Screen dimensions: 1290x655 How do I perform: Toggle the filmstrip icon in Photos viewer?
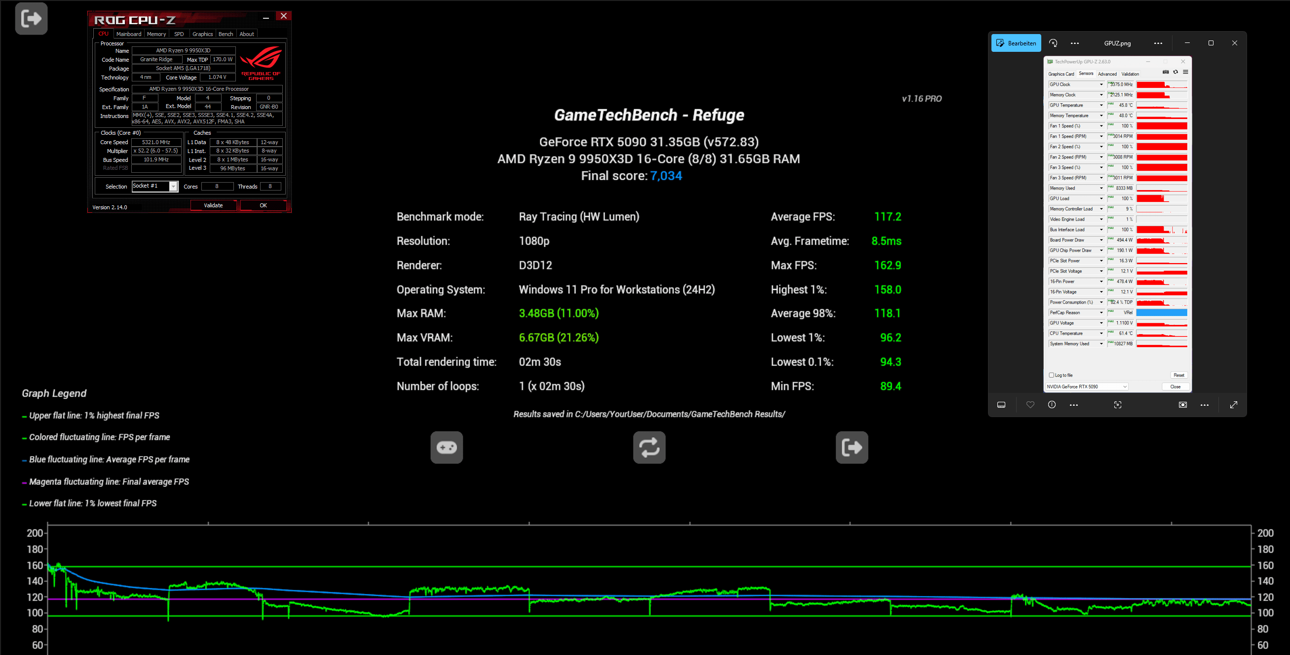click(x=1001, y=405)
